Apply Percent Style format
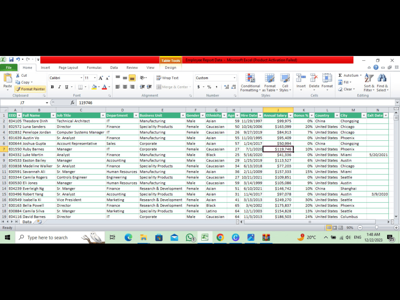The image size is (400, 300). click(209, 87)
